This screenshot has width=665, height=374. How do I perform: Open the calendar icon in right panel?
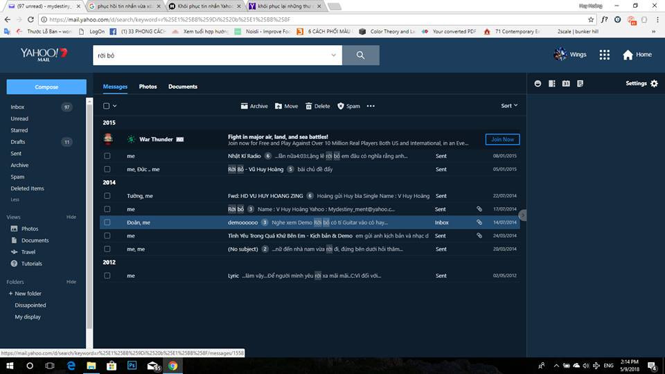point(566,84)
